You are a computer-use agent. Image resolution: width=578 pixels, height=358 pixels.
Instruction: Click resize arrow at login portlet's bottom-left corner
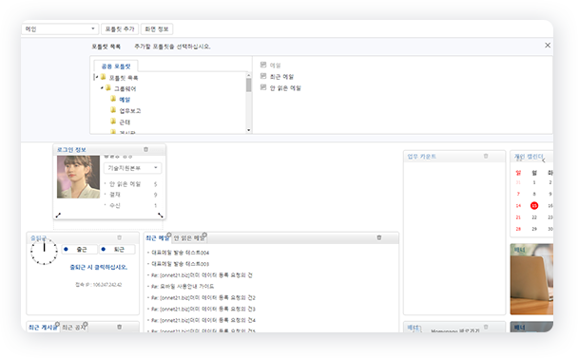pos(58,216)
